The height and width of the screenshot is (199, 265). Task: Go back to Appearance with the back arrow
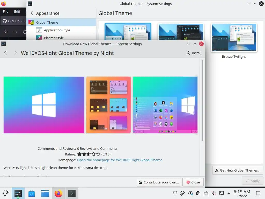[x=32, y=13]
